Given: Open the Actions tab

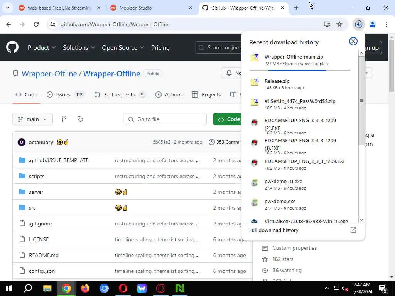Looking at the screenshot, I should pyautogui.click(x=169, y=94).
